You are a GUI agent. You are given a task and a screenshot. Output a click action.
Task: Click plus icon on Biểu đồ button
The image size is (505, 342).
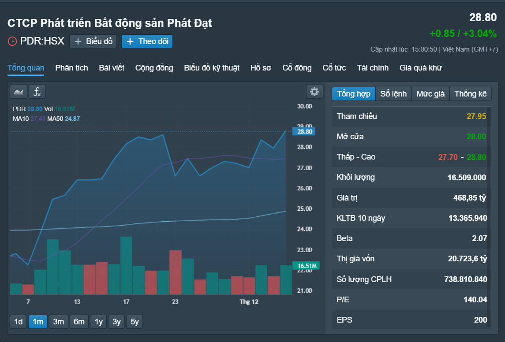pyautogui.click(x=78, y=41)
